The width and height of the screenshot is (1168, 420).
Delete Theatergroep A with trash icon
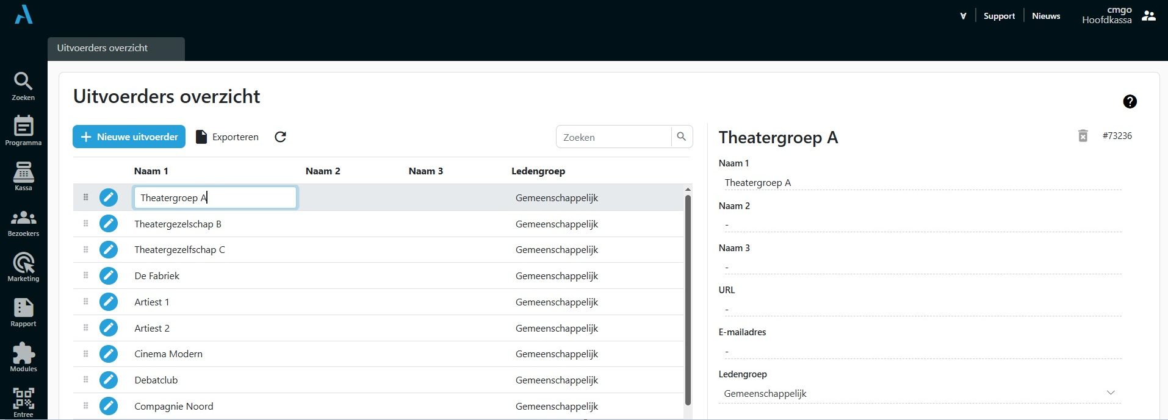click(x=1083, y=136)
